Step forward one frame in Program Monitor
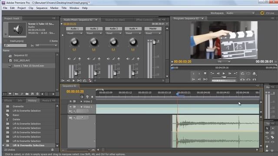The image size is (278, 156). tap(230, 73)
